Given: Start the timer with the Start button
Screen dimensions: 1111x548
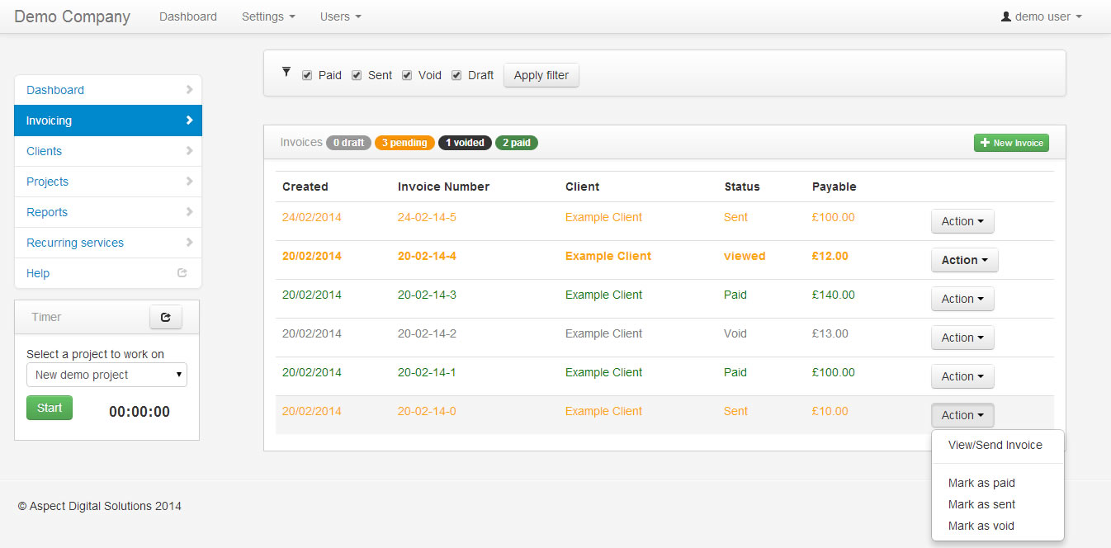Looking at the screenshot, I should [50, 408].
